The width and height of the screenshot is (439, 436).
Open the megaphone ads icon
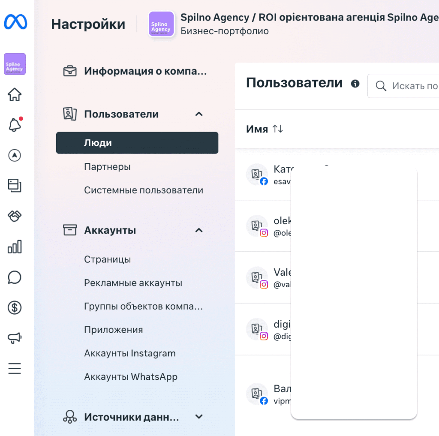(15, 338)
